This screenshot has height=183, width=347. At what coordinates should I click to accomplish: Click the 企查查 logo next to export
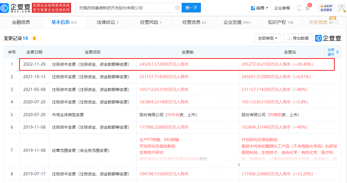pos(329,38)
